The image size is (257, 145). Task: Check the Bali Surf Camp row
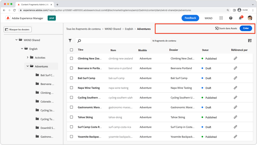click(x=72, y=78)
